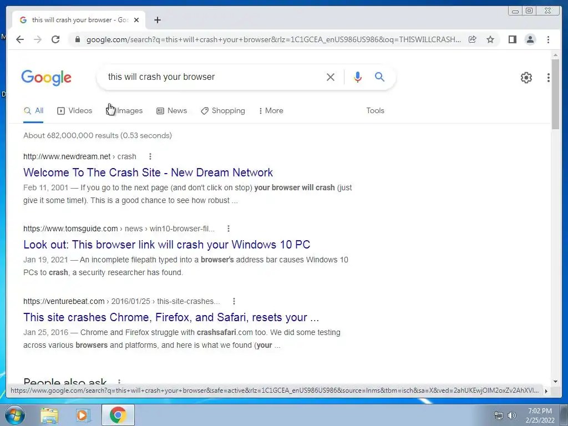
Task: Click the taskbar clock showing 7:02 PM
Action: pos(540,415)
